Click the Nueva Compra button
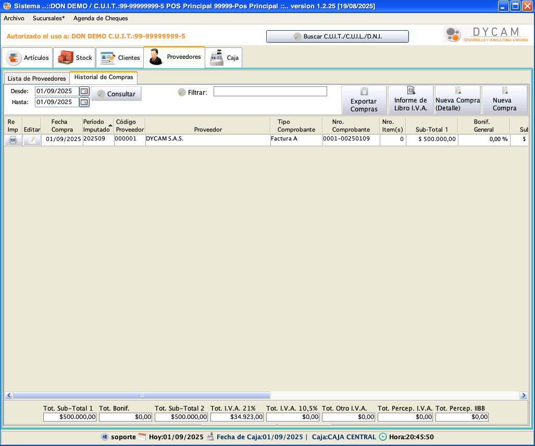 [x=504, y=100]
